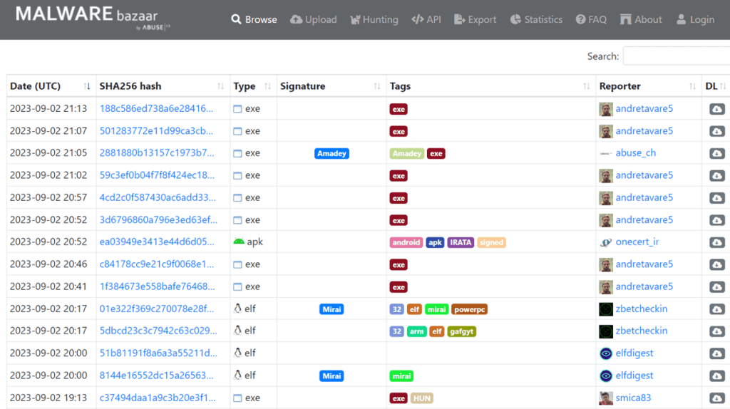This screenshot has width=730, height=409.
Task: Click the elfdigest avatar icon at 20:00
Action: point(606,353)
